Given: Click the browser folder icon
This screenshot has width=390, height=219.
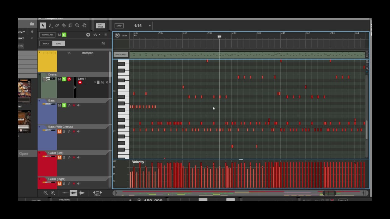Looking at the screenshot, I should (x=32, y=24).
